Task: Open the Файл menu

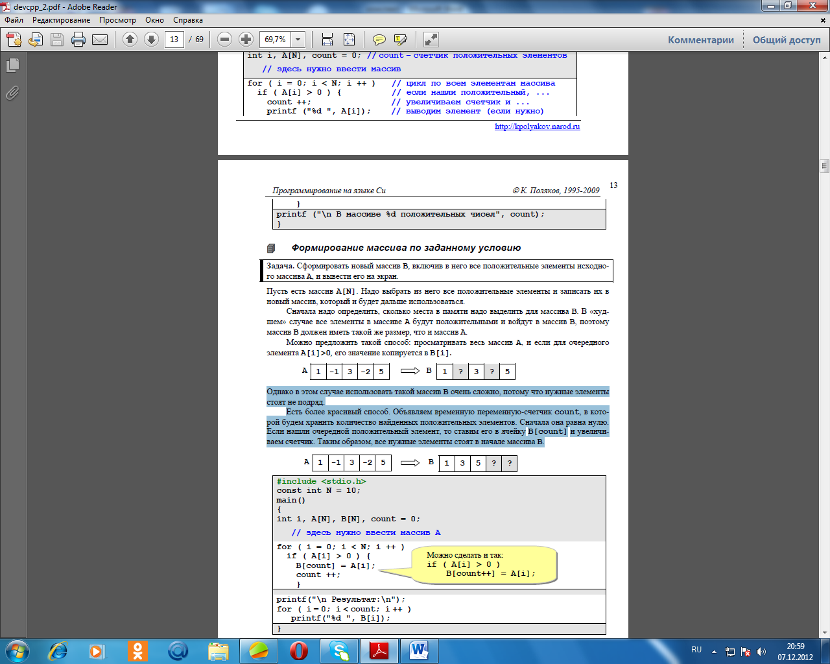Action: (14, 20)
